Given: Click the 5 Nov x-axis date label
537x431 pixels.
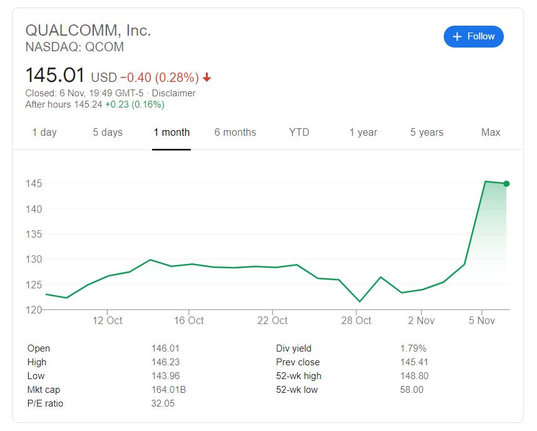Looking at the screenshot, I should [x=482, y=320].
